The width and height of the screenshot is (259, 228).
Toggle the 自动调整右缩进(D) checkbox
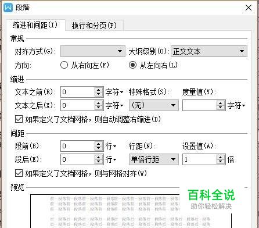19,119
